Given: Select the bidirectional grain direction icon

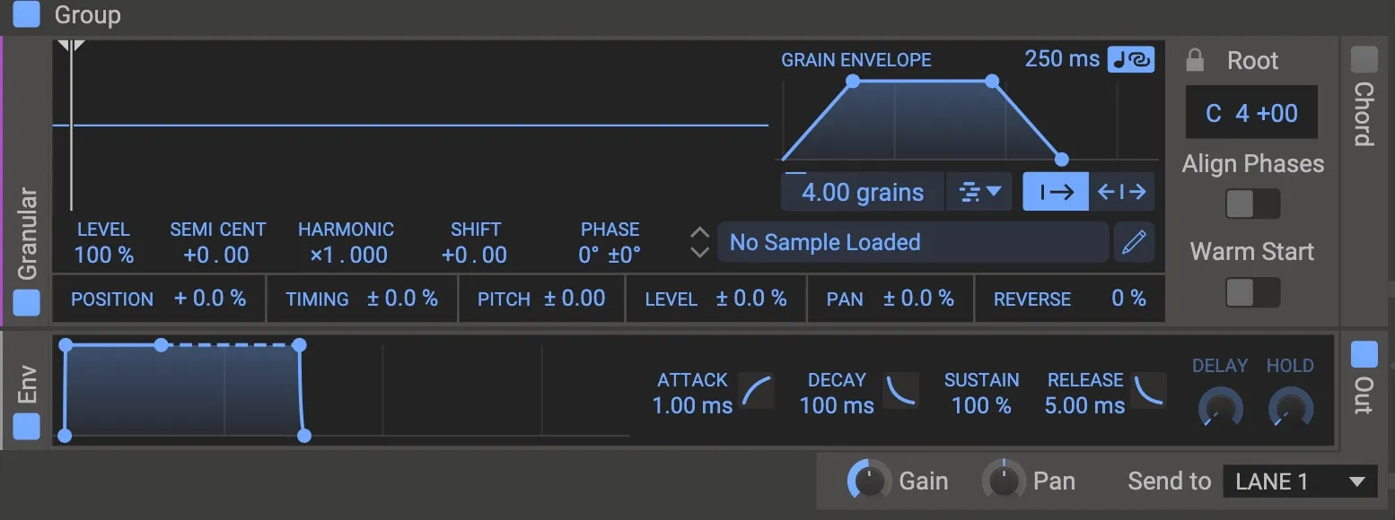Looking at the screenshot, I should 1122,191.
